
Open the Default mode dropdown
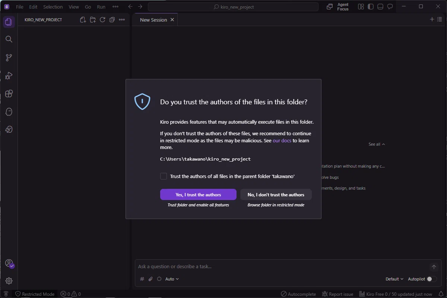[394, 279]
